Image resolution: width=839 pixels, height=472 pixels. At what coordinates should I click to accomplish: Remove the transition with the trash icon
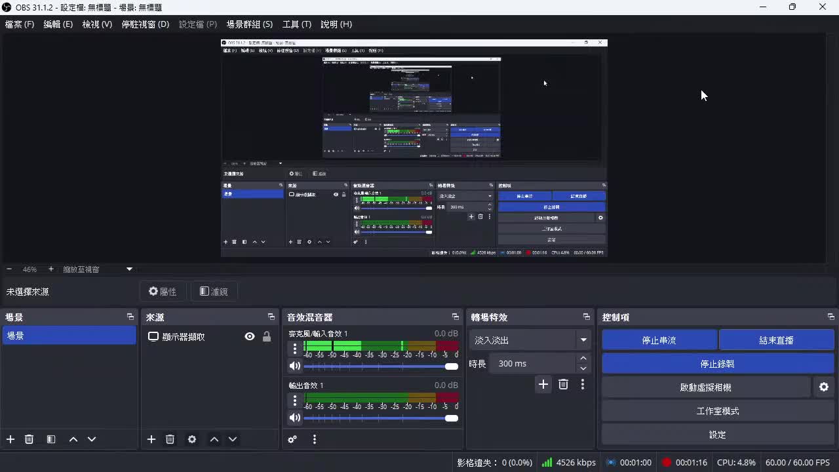tap(563, 384)
